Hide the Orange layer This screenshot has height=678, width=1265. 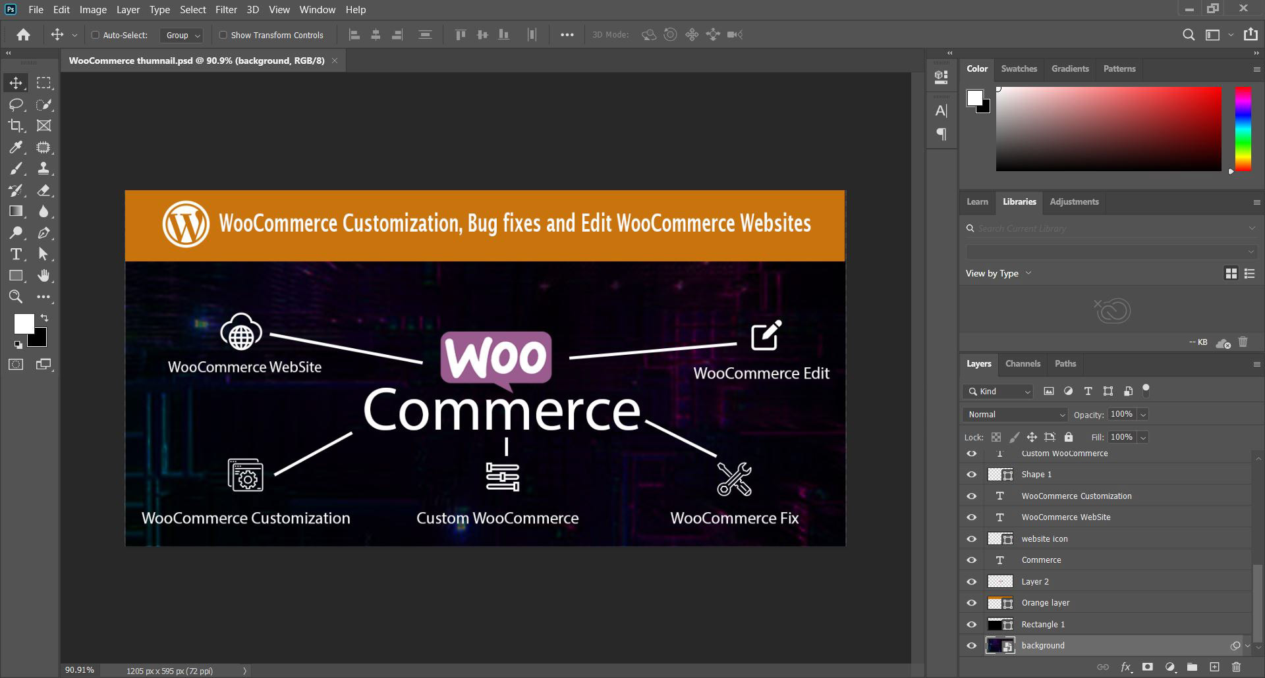tap(971, 603)
